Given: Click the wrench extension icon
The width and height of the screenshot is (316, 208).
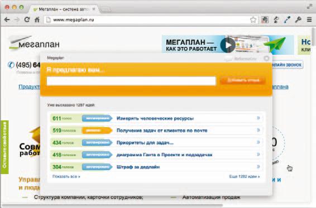Looking at the screenshot, I should [298, 20].
